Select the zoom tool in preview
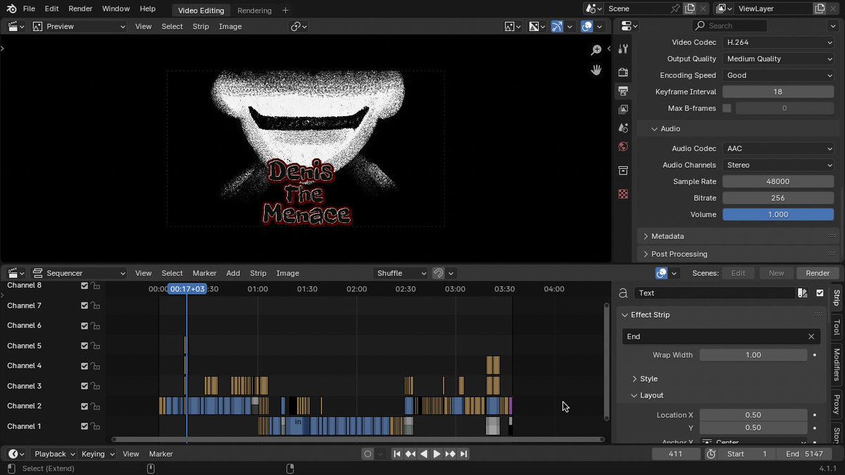 [x=596, y=50]
